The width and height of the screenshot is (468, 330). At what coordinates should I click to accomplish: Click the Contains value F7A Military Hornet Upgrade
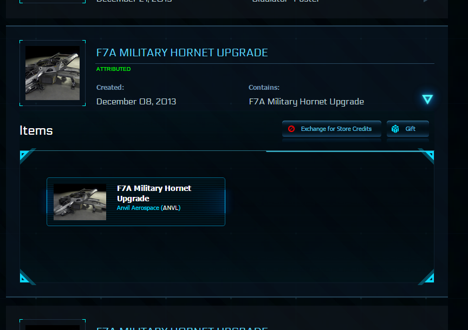pyautogui.click(x=306, y=101)
